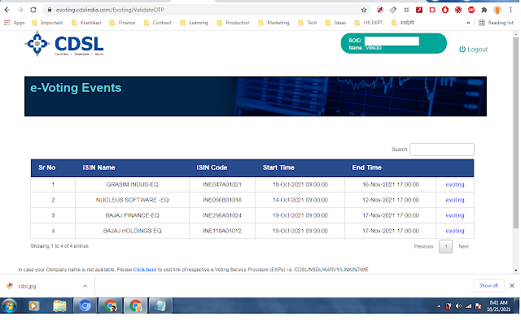This screenshot has width=521, height=325.
Task: Open the Ideas bookmark folder
Action: 336,23
